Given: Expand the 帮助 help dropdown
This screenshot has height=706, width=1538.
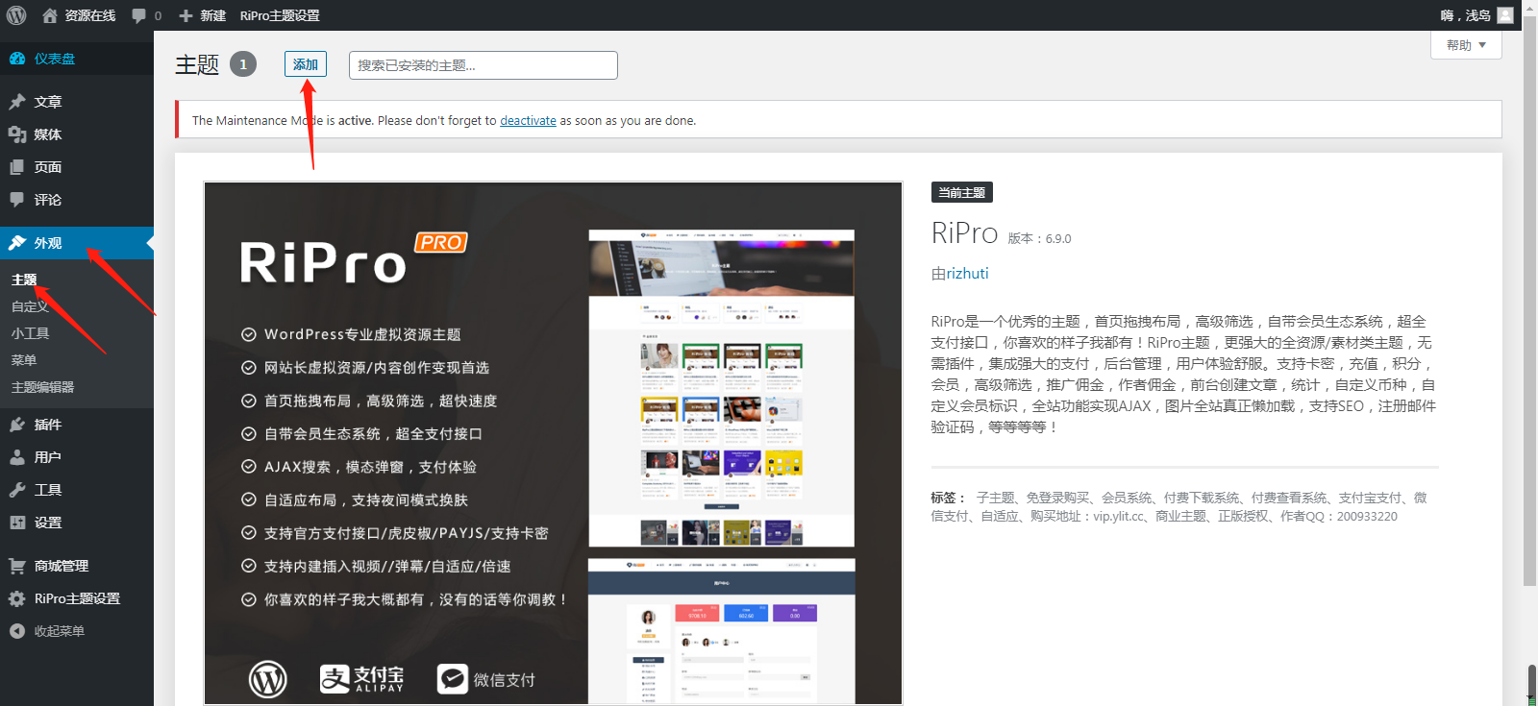Looking at the screenshot, I should click(1466, 45).
